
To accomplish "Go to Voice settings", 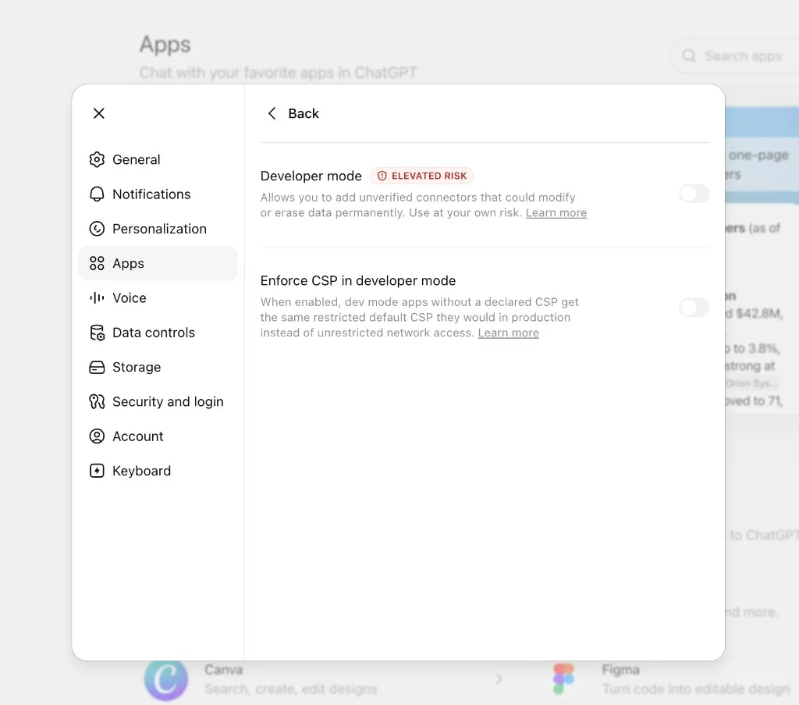I will [158, 297].
